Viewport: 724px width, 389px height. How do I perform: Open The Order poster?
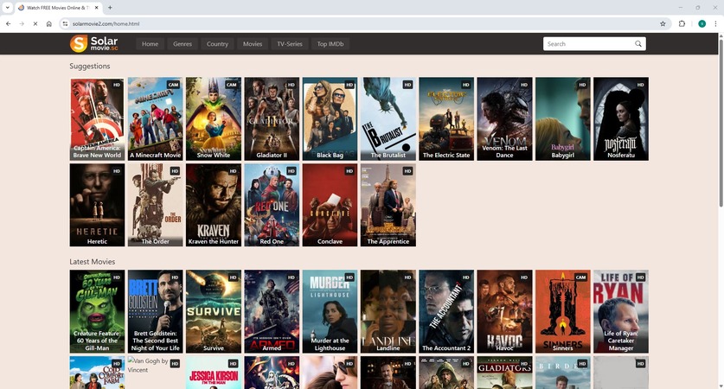click(x=155, y=205)
